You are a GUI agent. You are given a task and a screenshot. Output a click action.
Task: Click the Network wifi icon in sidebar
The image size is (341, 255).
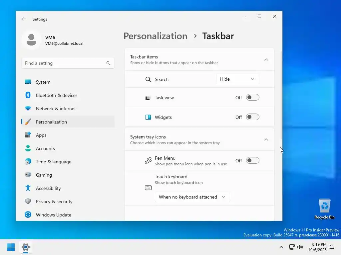28,109
